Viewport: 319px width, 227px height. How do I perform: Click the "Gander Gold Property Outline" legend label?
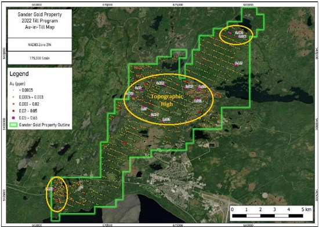point(44,125)
